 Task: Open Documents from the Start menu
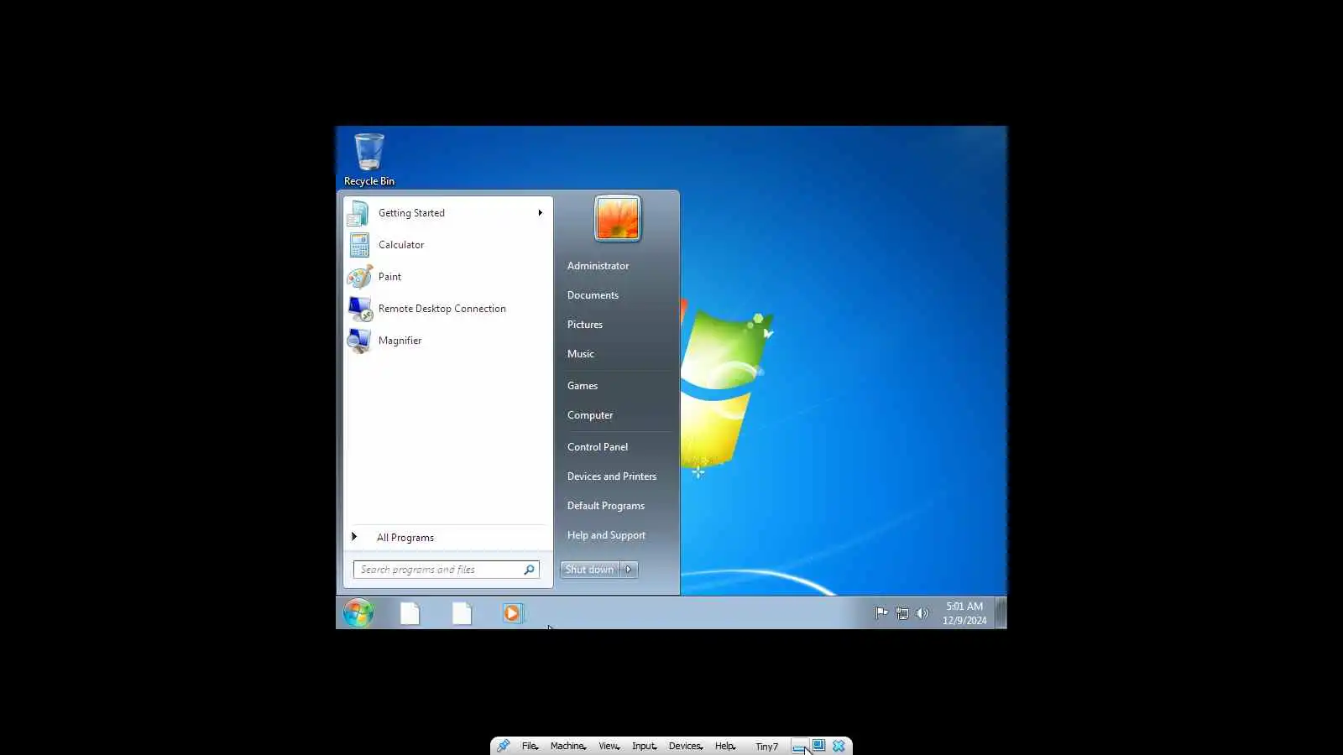[x=593, y=295]
